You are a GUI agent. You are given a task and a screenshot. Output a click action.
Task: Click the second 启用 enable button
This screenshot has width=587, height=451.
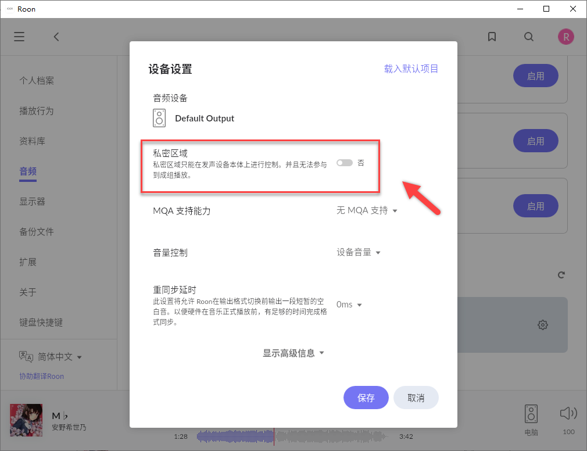535,141
